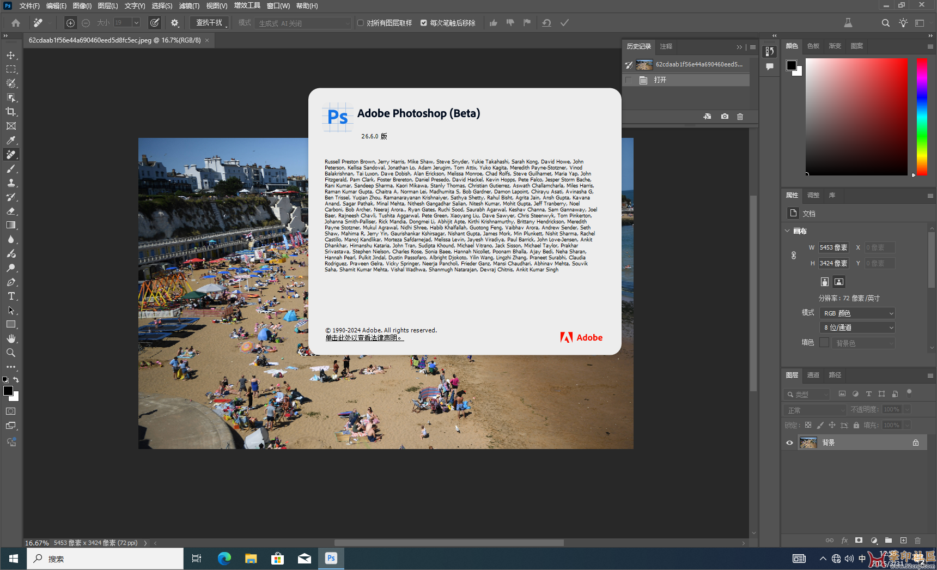Open legal notices link in About dialog
This screenshot has height=570, width=937.
(x=364, y=338)
